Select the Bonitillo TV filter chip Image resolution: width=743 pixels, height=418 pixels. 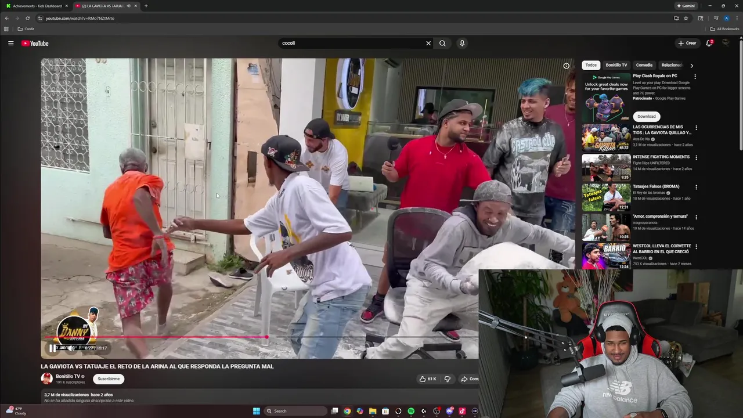(616, 65)
